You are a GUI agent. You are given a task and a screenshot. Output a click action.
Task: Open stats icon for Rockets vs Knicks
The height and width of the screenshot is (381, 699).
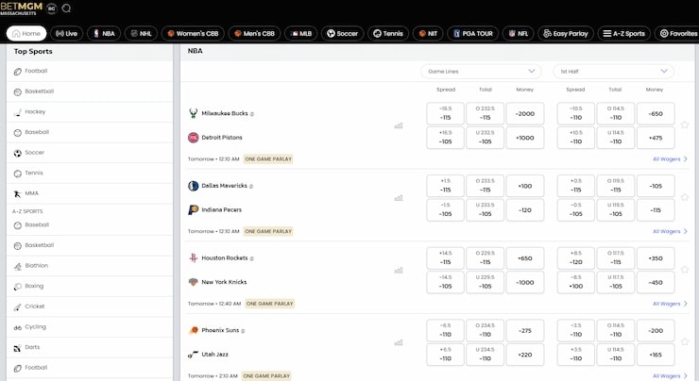pos(399,271)
